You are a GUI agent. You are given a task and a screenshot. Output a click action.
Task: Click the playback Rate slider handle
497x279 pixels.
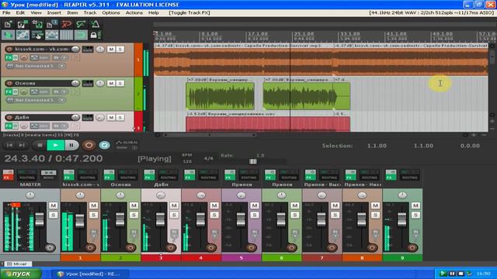[252, 161]
